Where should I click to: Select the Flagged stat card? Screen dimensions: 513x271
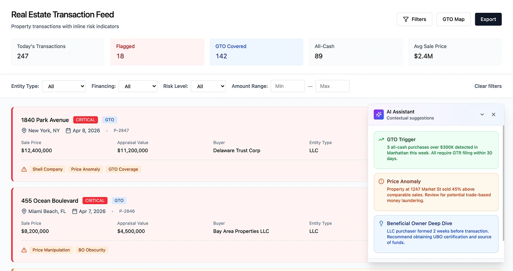click(x=157, y=52)
